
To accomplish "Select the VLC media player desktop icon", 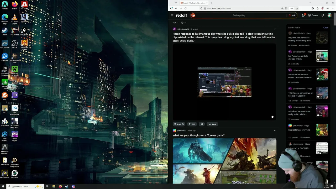I will click(15, 19).
